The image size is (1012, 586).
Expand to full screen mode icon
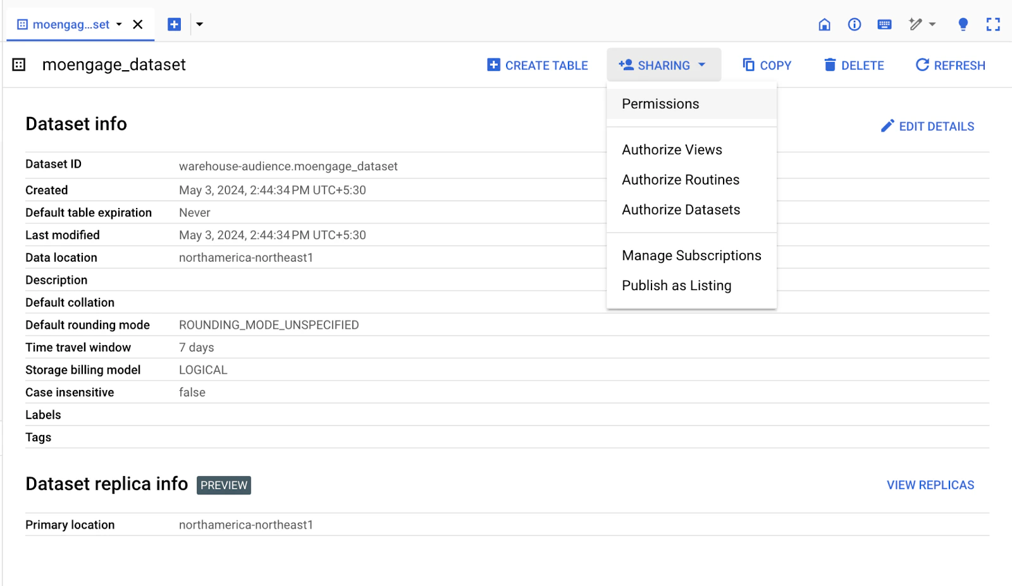click(x=993, y=24)
